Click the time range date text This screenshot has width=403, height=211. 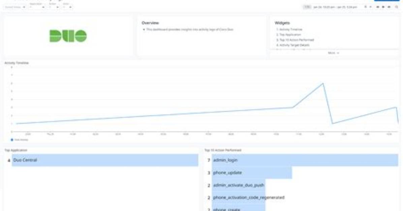pos(335,7)
